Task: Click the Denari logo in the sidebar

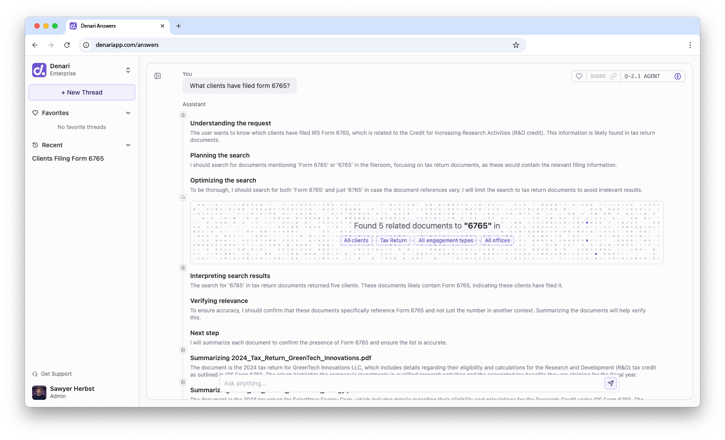Action: (x=39, y=70)
